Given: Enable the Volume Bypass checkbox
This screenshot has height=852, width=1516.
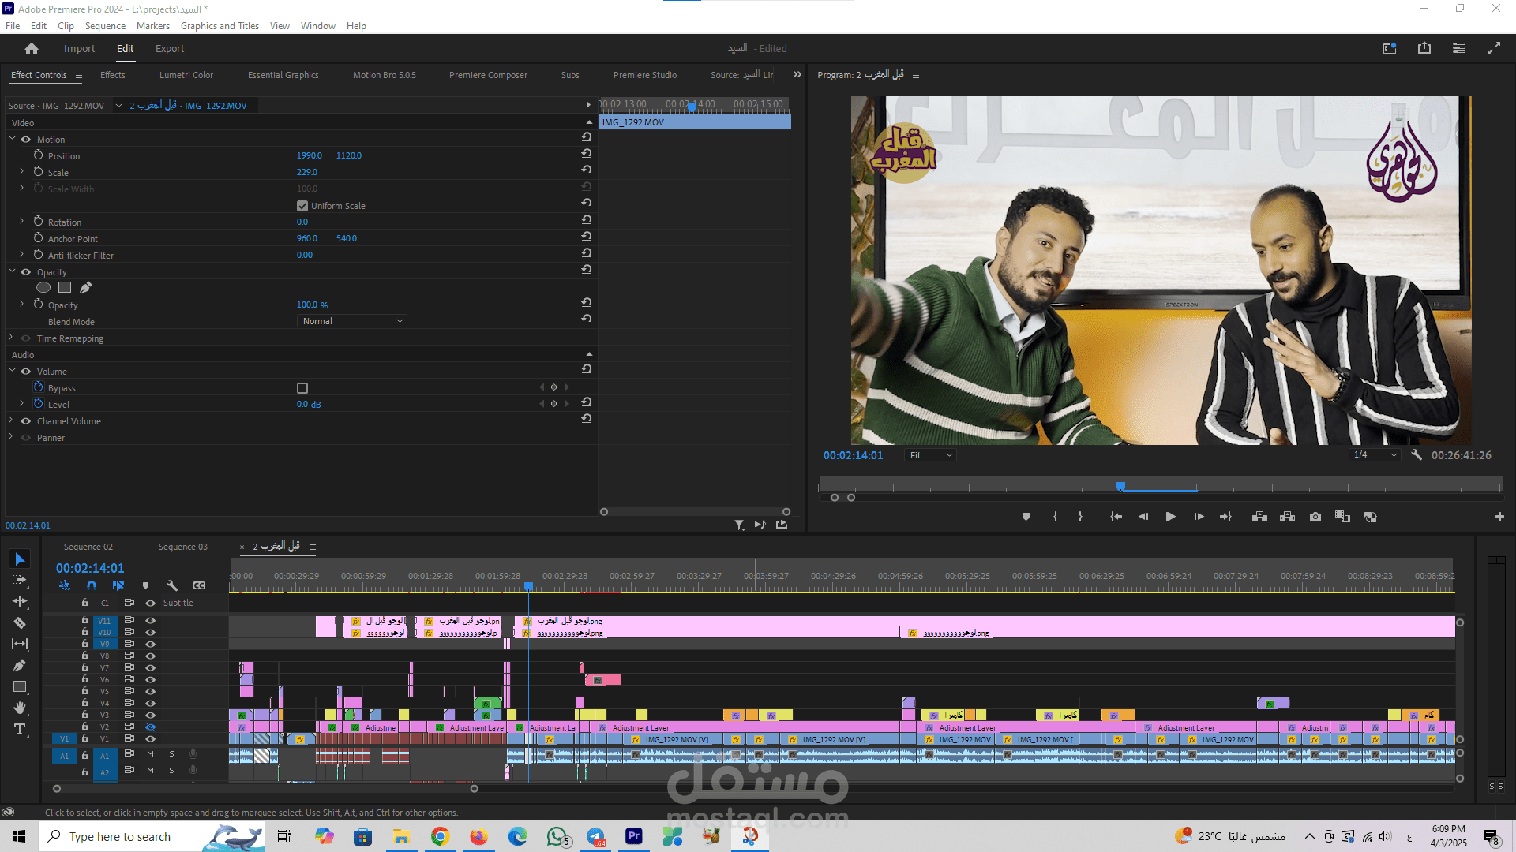Looking at the screenshot, I should 302,388.
